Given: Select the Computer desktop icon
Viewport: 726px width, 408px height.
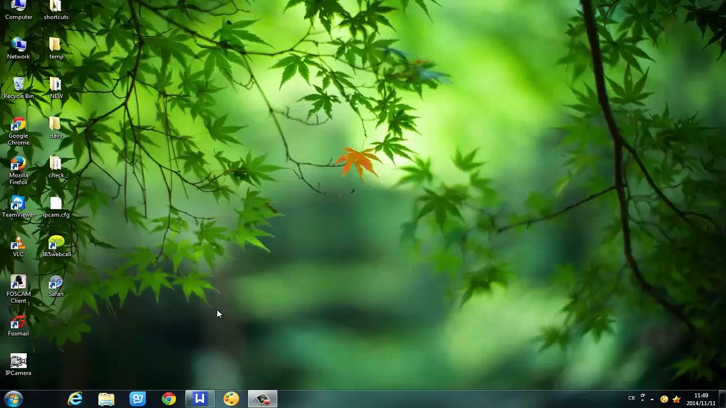Looking at the screenshot, I should [19, 10].
